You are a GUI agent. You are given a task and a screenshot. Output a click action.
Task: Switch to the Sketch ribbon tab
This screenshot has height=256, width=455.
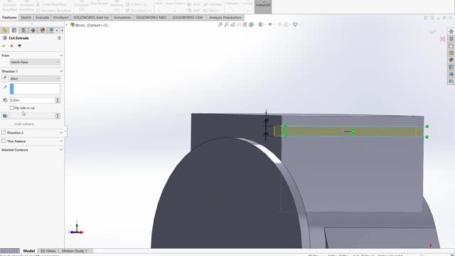coord(26,17)
